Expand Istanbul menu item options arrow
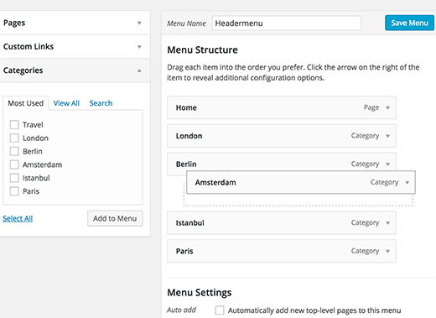436x318 pixels. point(387,223)
